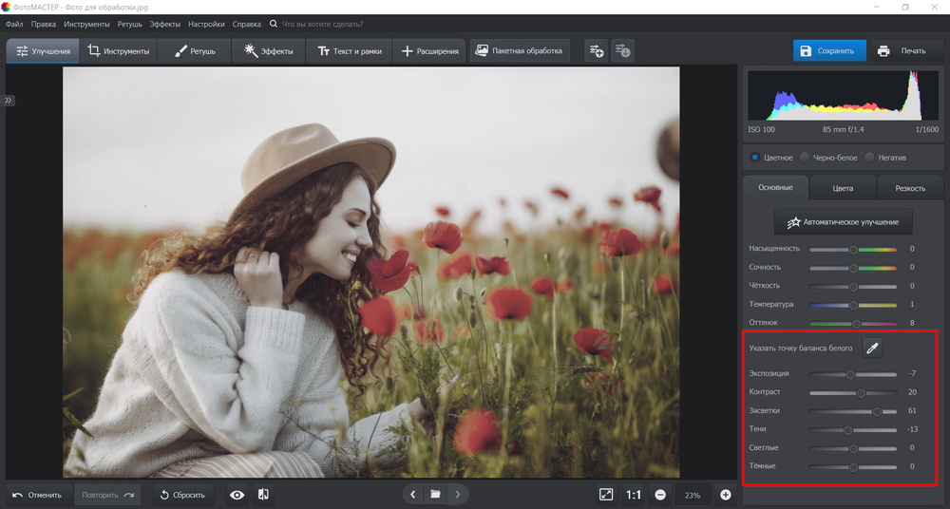Expand the left side panel chevron

9,99
